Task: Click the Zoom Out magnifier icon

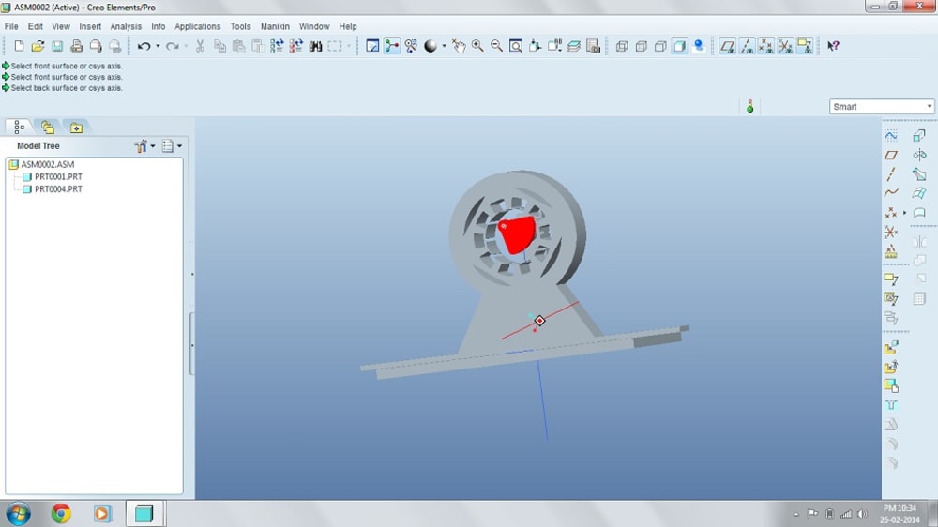Action: pyautogui.click(x=496, y=46)
